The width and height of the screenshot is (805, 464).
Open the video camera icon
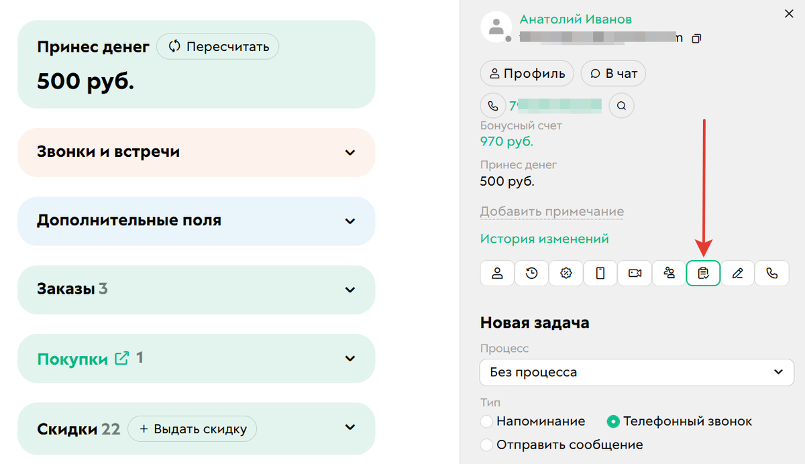tap(634, 273)
